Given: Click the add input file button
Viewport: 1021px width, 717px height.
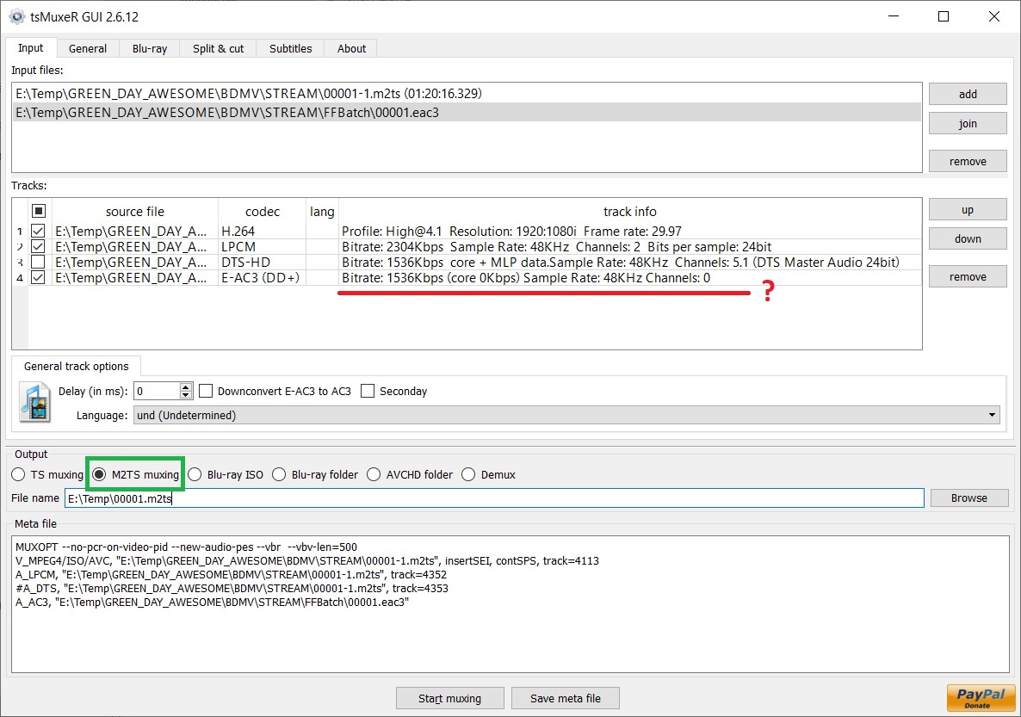Looking at the screenshot, I should pyautogui.click(x=968, y=95).
